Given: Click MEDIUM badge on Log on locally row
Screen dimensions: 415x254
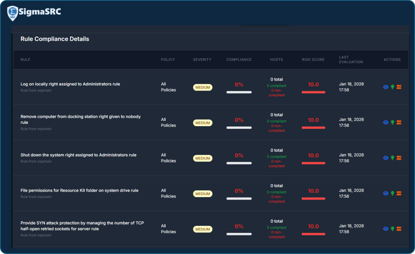Looking at the screenshot, I should point(203,88).
